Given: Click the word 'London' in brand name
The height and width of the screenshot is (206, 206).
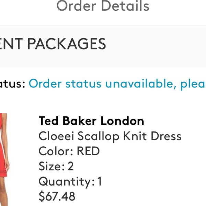Looking at the screenshot, I should click(x=122, y=121).
